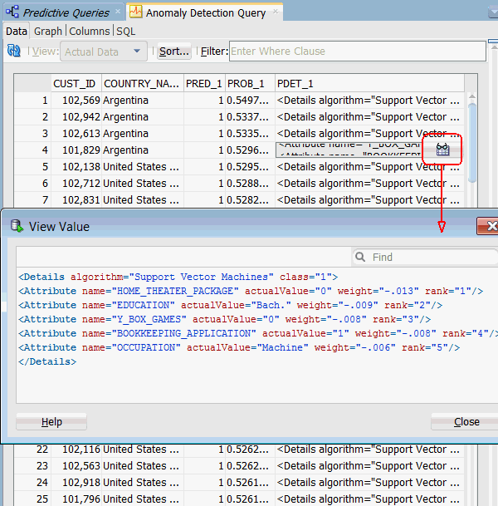Select customer ID 101,829 cell

[x=76, y=150]
